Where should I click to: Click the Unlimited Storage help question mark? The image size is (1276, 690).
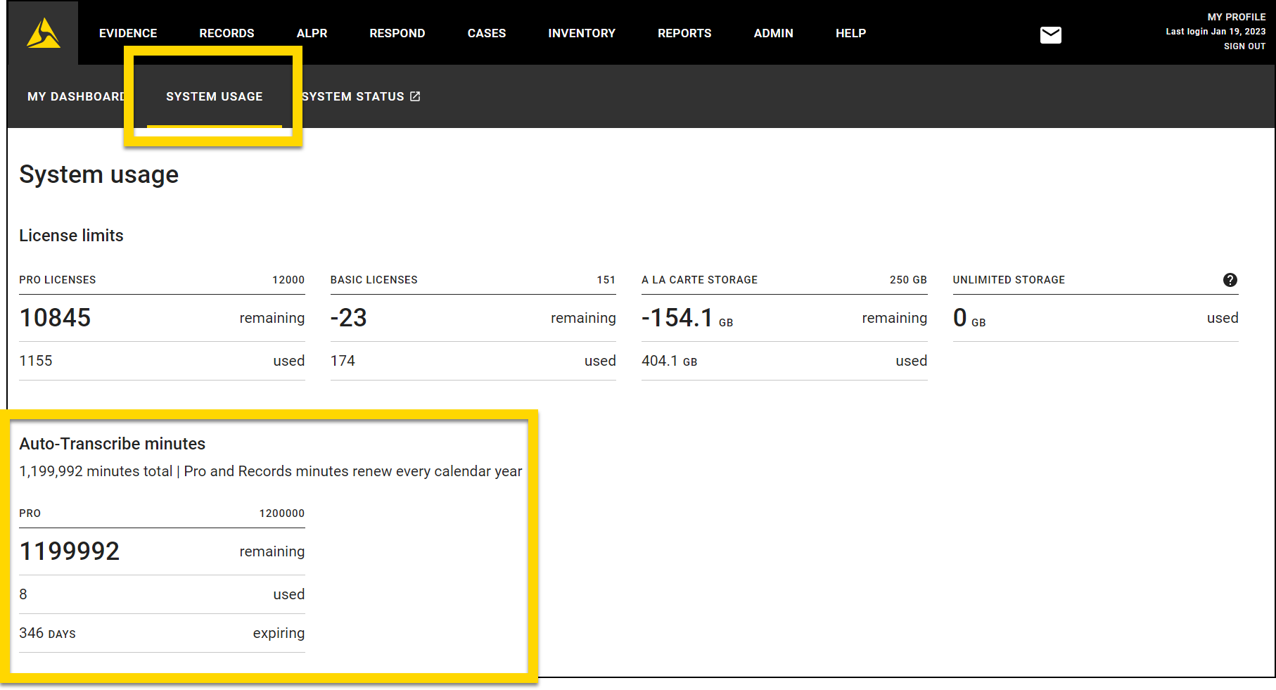tap(1230, 280)
